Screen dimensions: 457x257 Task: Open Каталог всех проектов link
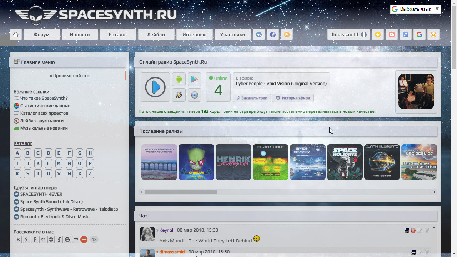(x=44, y=113)
